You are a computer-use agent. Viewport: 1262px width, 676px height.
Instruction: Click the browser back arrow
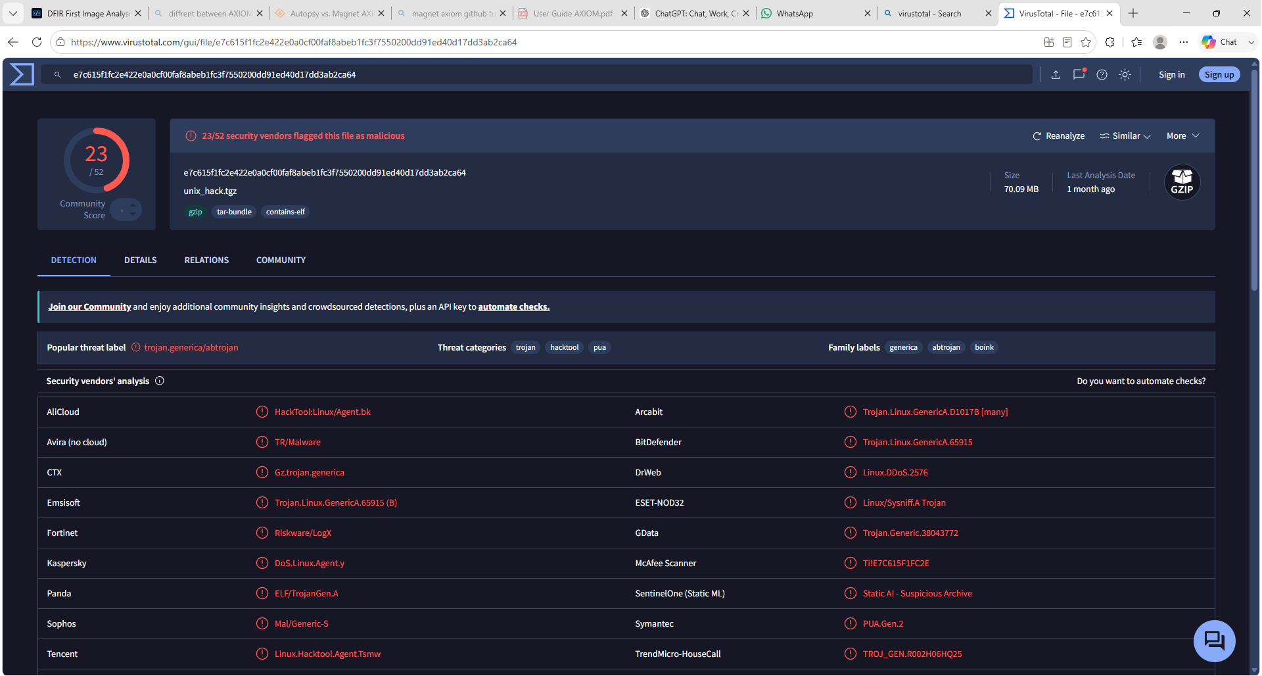coord(13,42)
